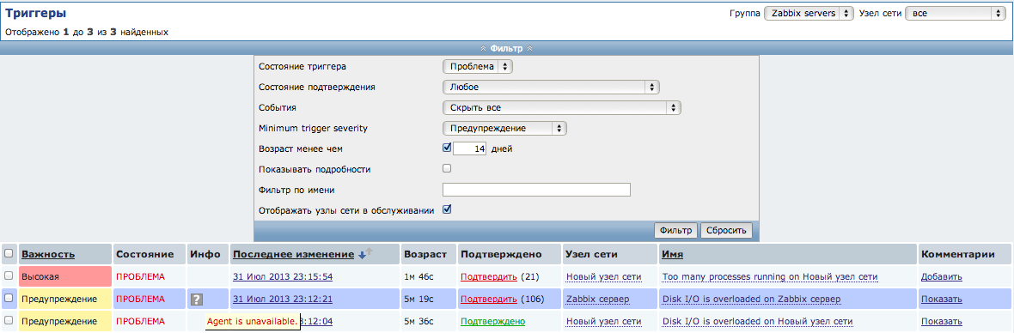1014x333 pixels.
Task: Click the Фильтр apply button
Action: (x=675, y=230)
